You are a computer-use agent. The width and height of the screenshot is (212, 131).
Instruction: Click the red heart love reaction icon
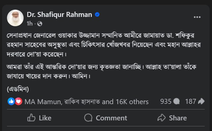coord(19,101)
